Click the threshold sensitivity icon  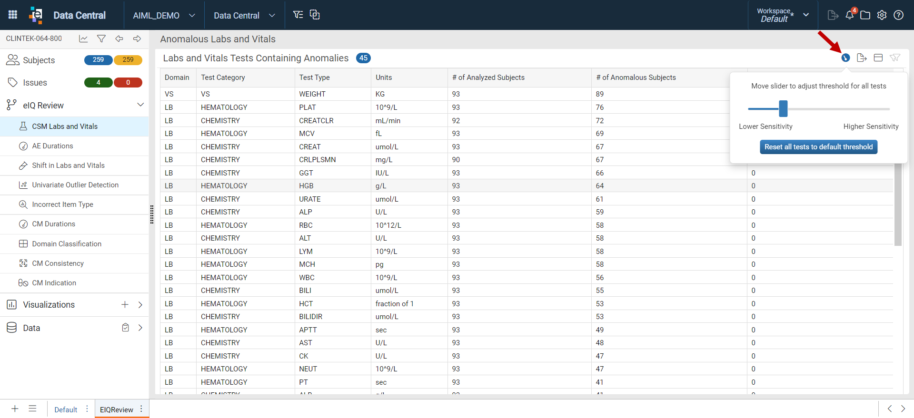click(845, 58)
